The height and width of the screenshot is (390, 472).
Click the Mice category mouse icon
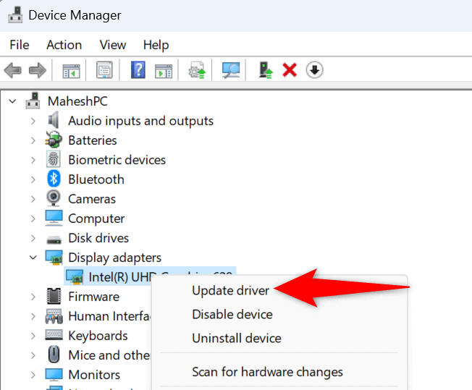[x=54, y=355]
